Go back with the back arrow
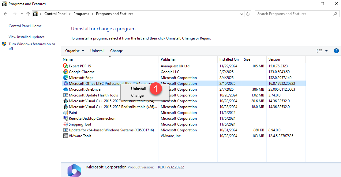Screen dimensions: 341x177 [6, 14]
